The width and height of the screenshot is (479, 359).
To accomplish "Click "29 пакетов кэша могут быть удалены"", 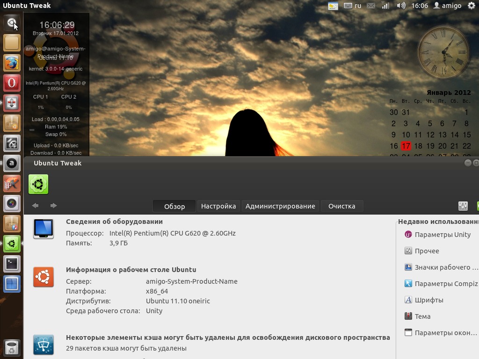I will (x=126, y=348).
